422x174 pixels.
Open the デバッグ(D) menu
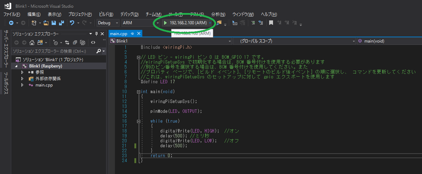[129, 14]
